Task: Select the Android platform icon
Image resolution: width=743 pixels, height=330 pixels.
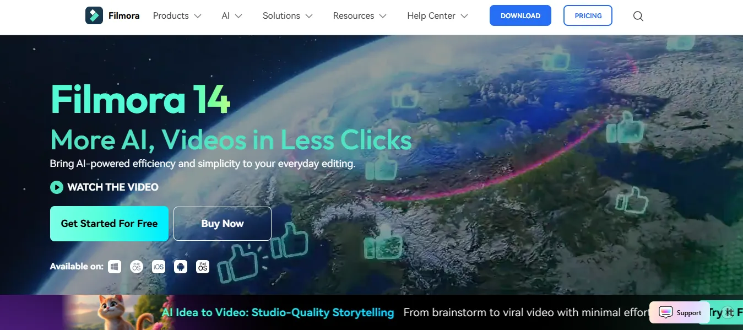Action: coord(180,267)
